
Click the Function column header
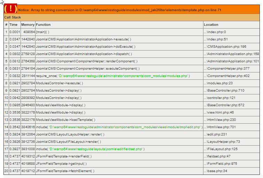(x=119, y=25)
